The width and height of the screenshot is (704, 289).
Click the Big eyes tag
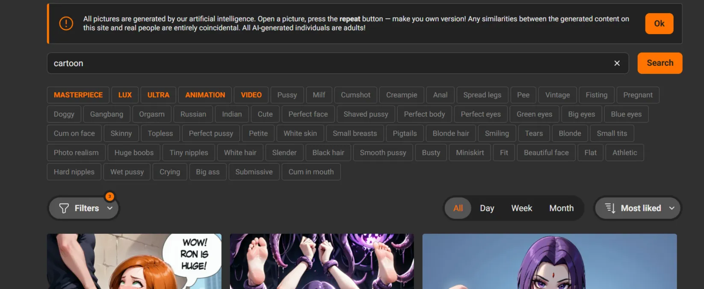coord(581,114)
